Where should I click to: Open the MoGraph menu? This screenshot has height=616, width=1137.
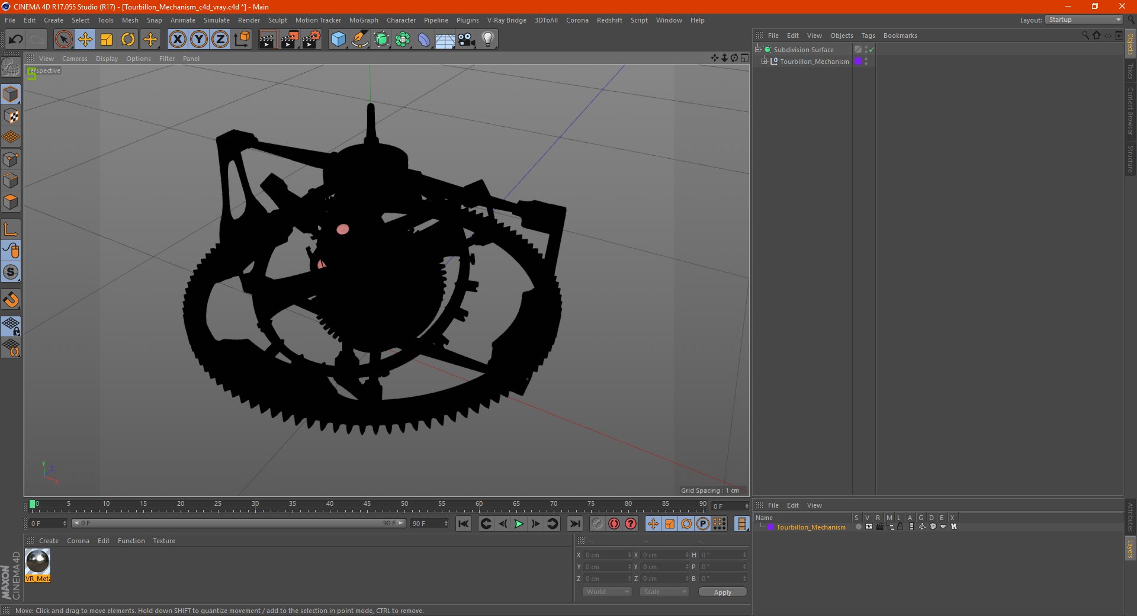click(x=364, y=20)
